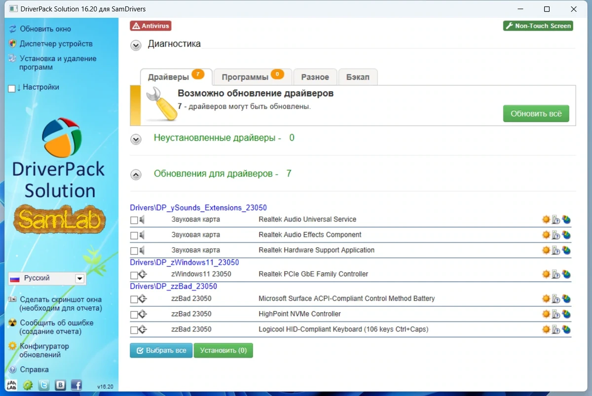This screenshot has height=396, width=592.
Task: Open device info icon for HighPoint NVMe Controller
Action: (x=556, y=314)
